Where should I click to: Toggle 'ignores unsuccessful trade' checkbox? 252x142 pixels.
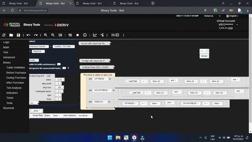click(64, 68)
